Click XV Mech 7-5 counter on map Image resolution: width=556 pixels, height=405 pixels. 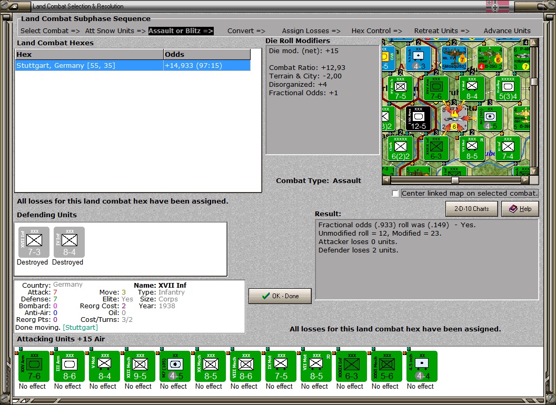pyautogui.click(x=400, y=88)
